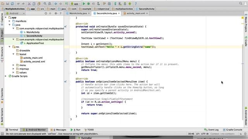This screenshot has height=139, width=248.
Task: Click the Cut scissors icon
Action: click(29, 3)
